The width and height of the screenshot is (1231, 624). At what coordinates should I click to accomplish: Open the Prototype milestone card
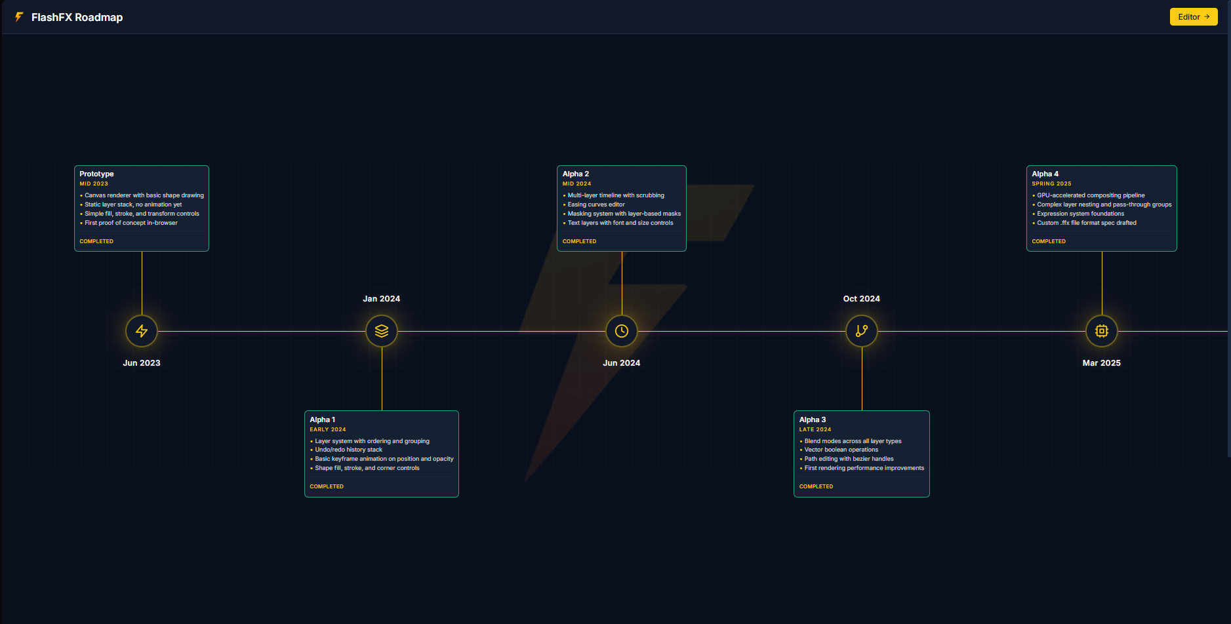point(141,208)
